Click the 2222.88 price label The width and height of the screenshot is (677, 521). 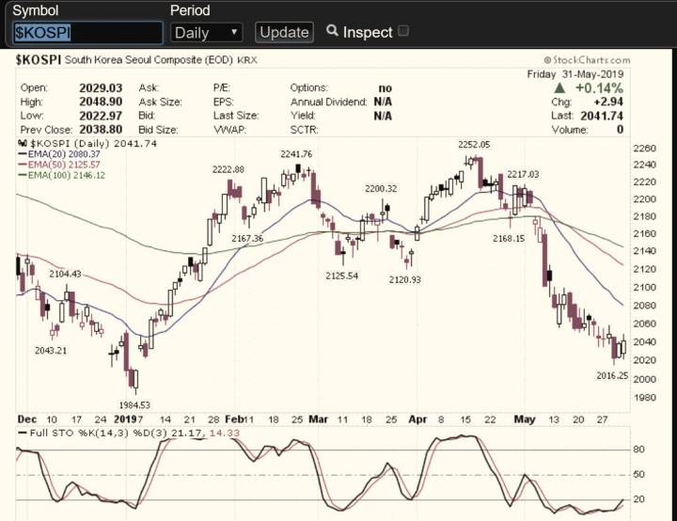[228, 169]
